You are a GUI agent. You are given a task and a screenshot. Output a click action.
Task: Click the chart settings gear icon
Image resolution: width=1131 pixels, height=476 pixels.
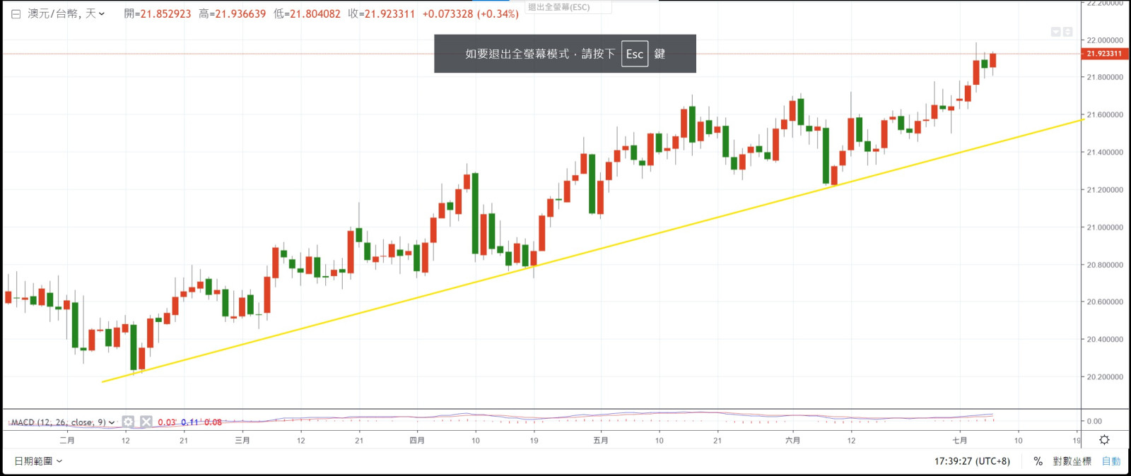[x=1104, y=440]
